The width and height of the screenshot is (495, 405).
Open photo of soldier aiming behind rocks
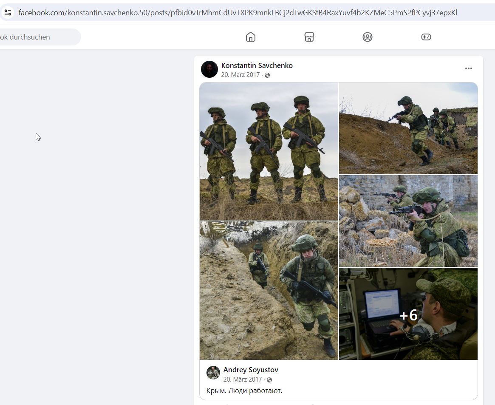[x=408, y=221]
